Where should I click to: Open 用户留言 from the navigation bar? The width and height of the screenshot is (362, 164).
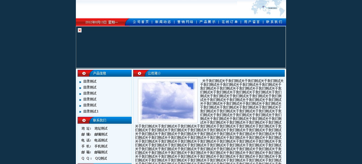coord(252,22)
